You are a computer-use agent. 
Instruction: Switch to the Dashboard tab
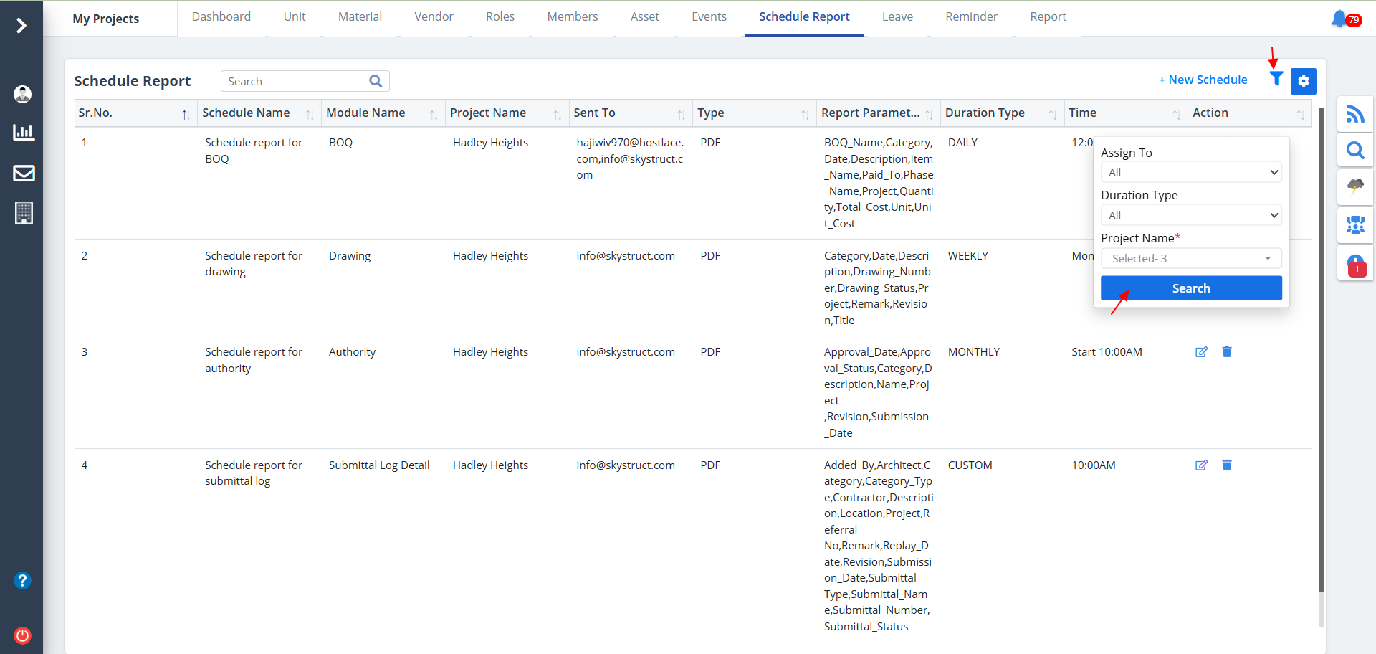point(221,17)
